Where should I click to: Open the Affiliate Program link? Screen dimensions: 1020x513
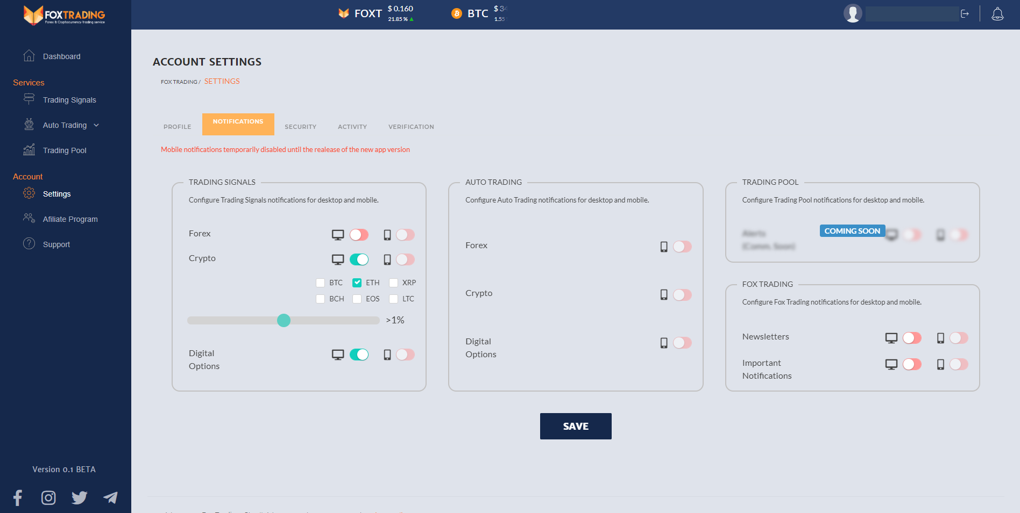click(70, 219)
